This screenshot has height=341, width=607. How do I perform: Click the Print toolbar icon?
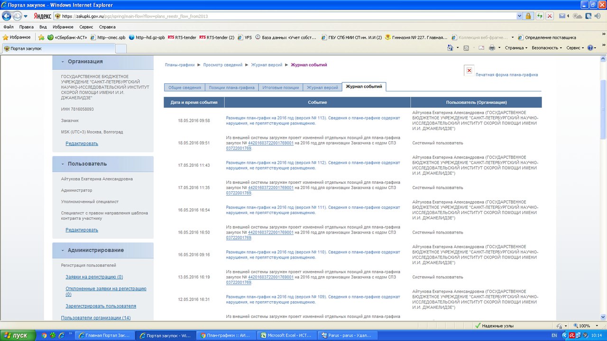point(492,48)
